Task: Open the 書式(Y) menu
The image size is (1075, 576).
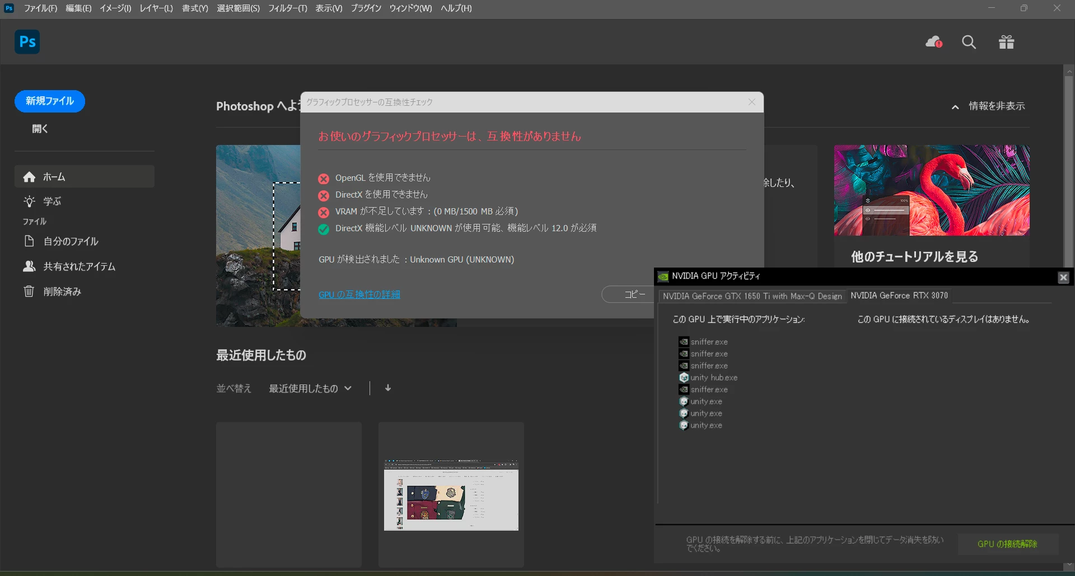Action: tap(195, 8)
